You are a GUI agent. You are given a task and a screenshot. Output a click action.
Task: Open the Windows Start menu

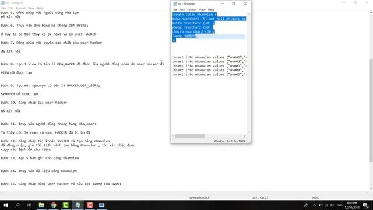coord(5,205)
